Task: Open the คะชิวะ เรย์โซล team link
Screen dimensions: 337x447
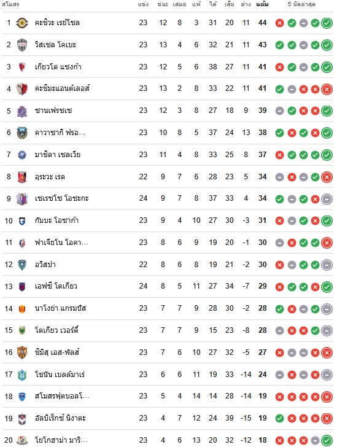Action: pyautogui.click(x=57, y=23)
